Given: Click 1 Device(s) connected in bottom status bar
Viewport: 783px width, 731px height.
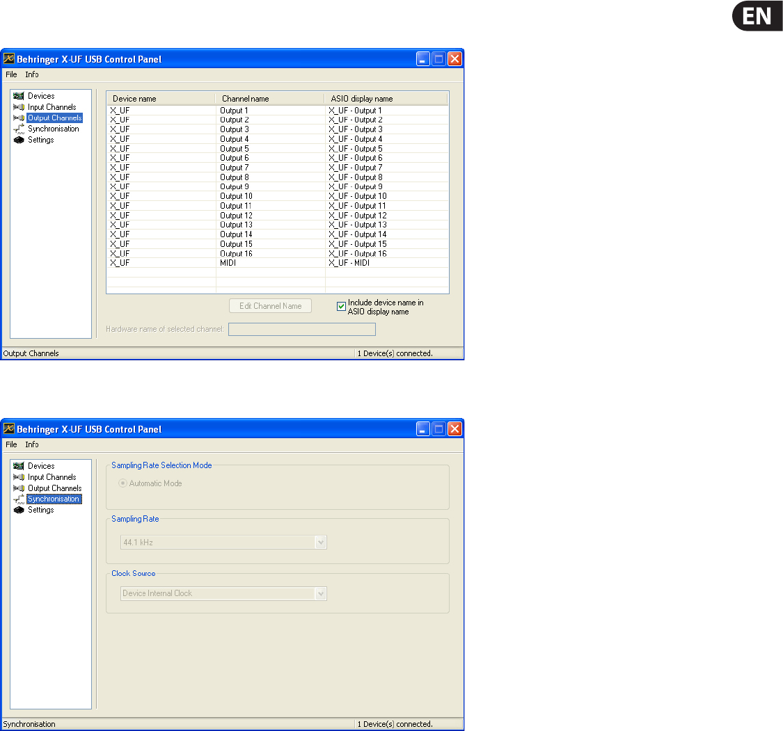Looking at the screenshot, I should (x=395, y=724).
